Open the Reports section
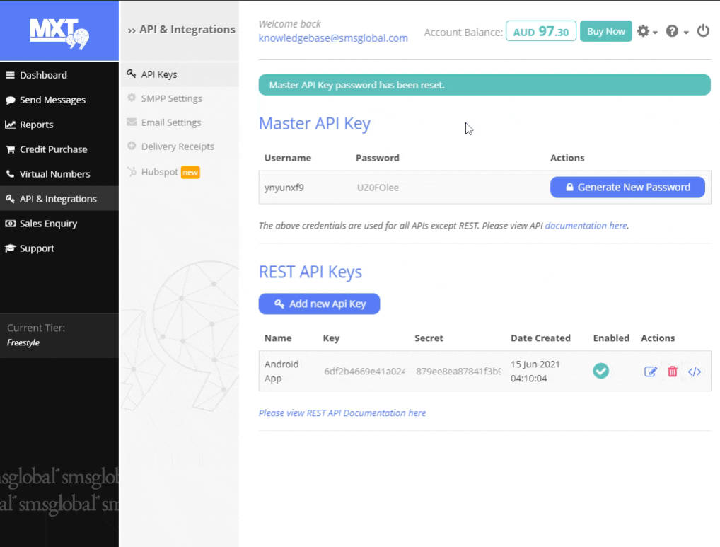 (36, 125)
